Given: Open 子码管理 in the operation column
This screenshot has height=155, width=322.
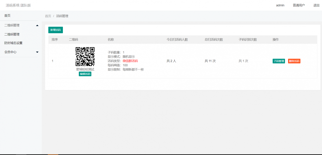Looking at the screenshot, I should click(x=278, y=61).
